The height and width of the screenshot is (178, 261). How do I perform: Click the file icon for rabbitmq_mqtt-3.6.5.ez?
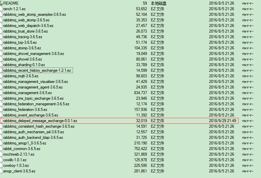pos(1,76)
